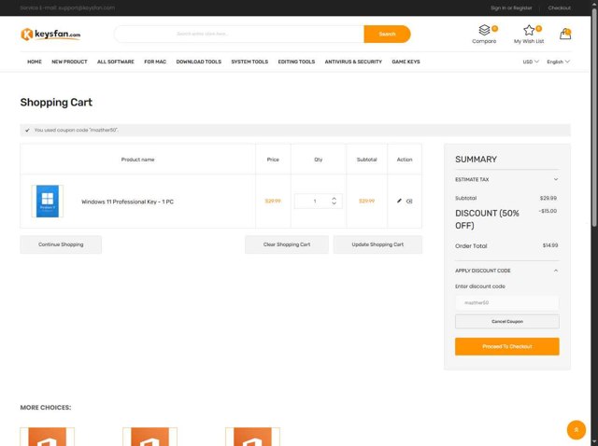
Task: Click the search entire store field
Action: pos(239,35)
